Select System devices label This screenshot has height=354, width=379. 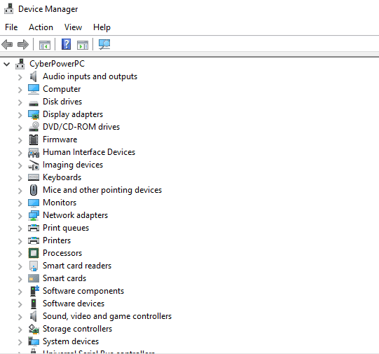(x=71, y=341)
